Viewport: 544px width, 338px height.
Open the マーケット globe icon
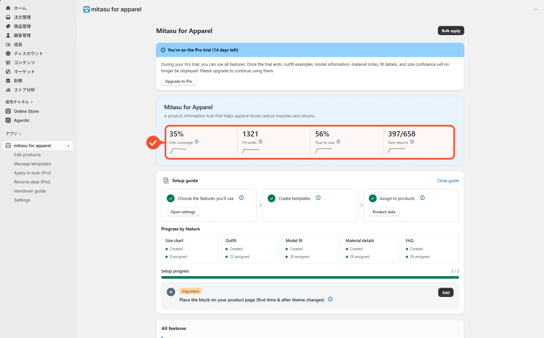coord(8,72)
